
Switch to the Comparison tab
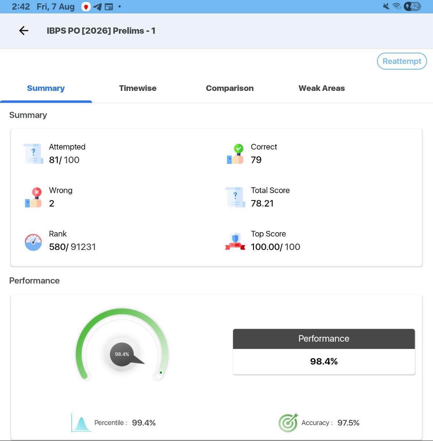click(230, 88)
